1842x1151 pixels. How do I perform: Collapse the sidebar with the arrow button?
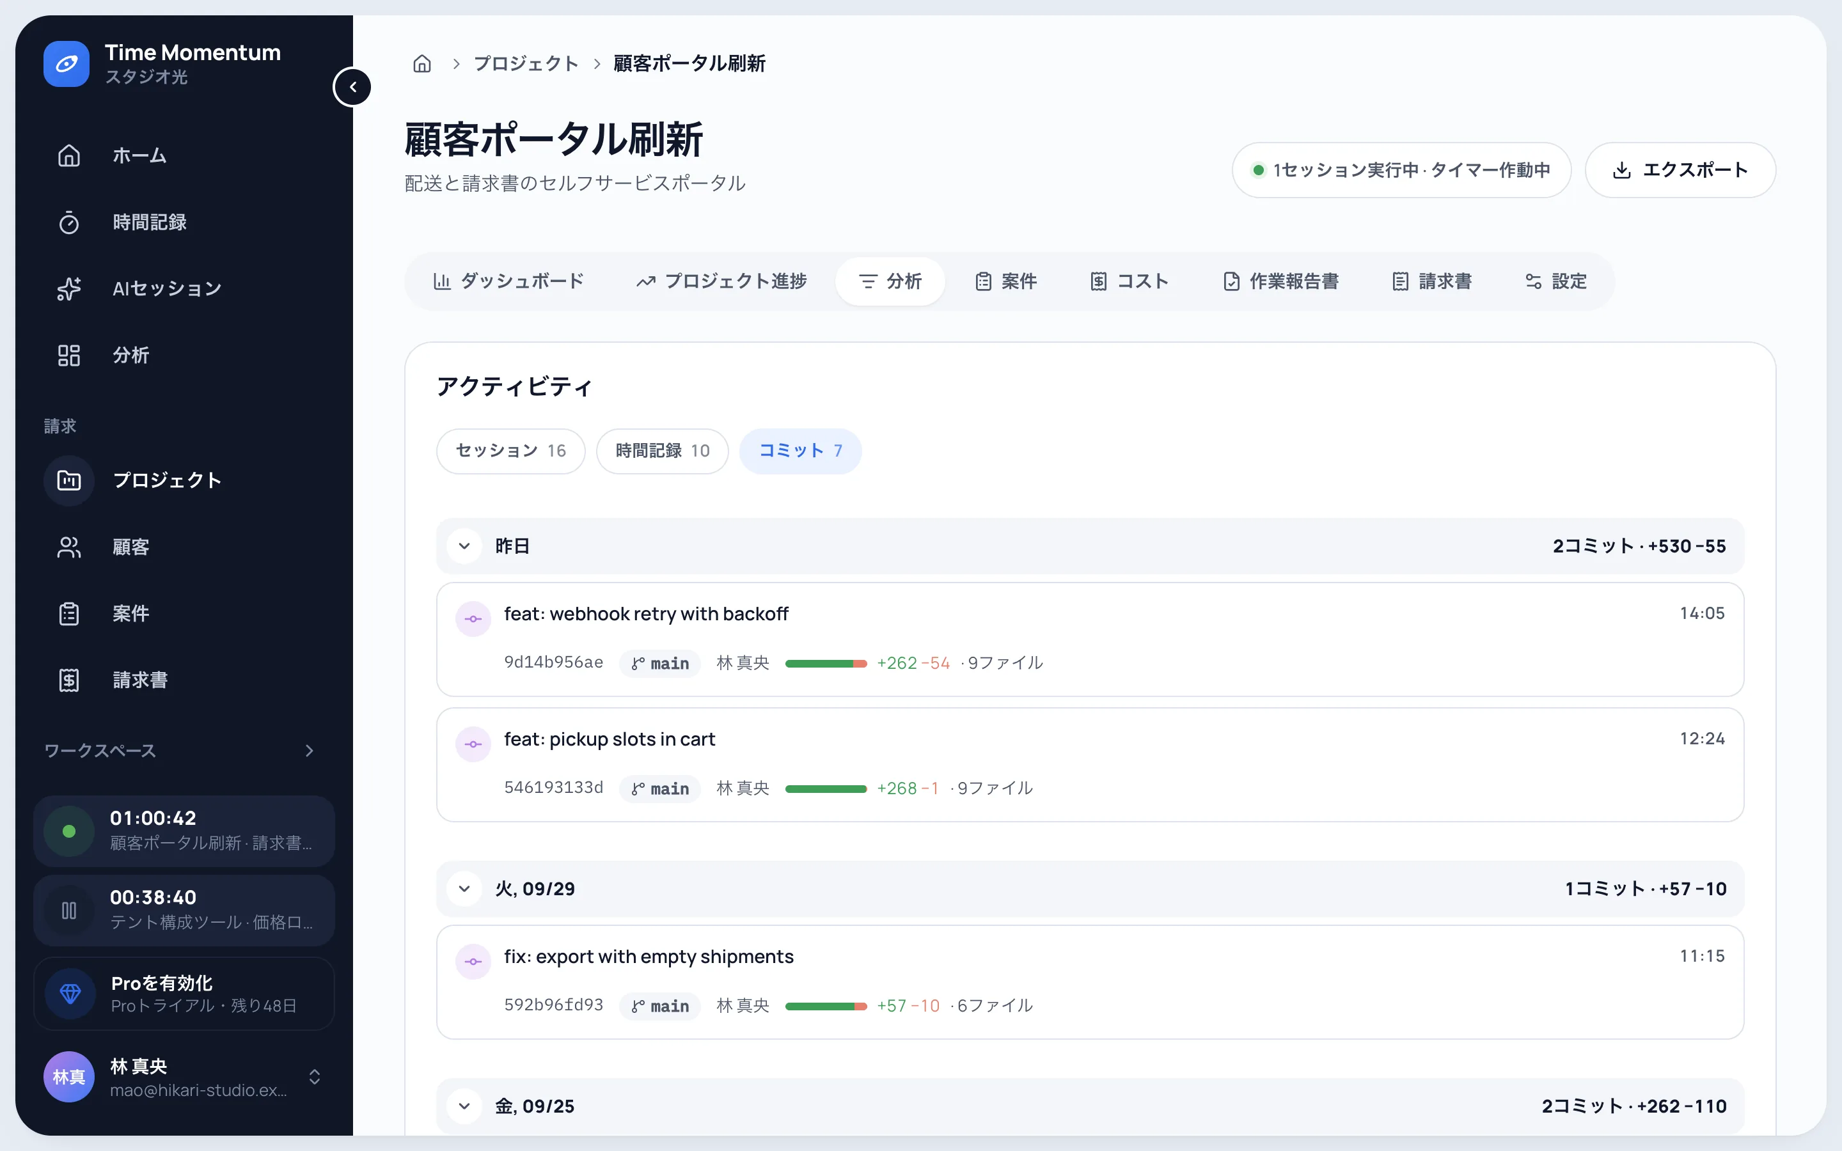click(x=352, y=87)
